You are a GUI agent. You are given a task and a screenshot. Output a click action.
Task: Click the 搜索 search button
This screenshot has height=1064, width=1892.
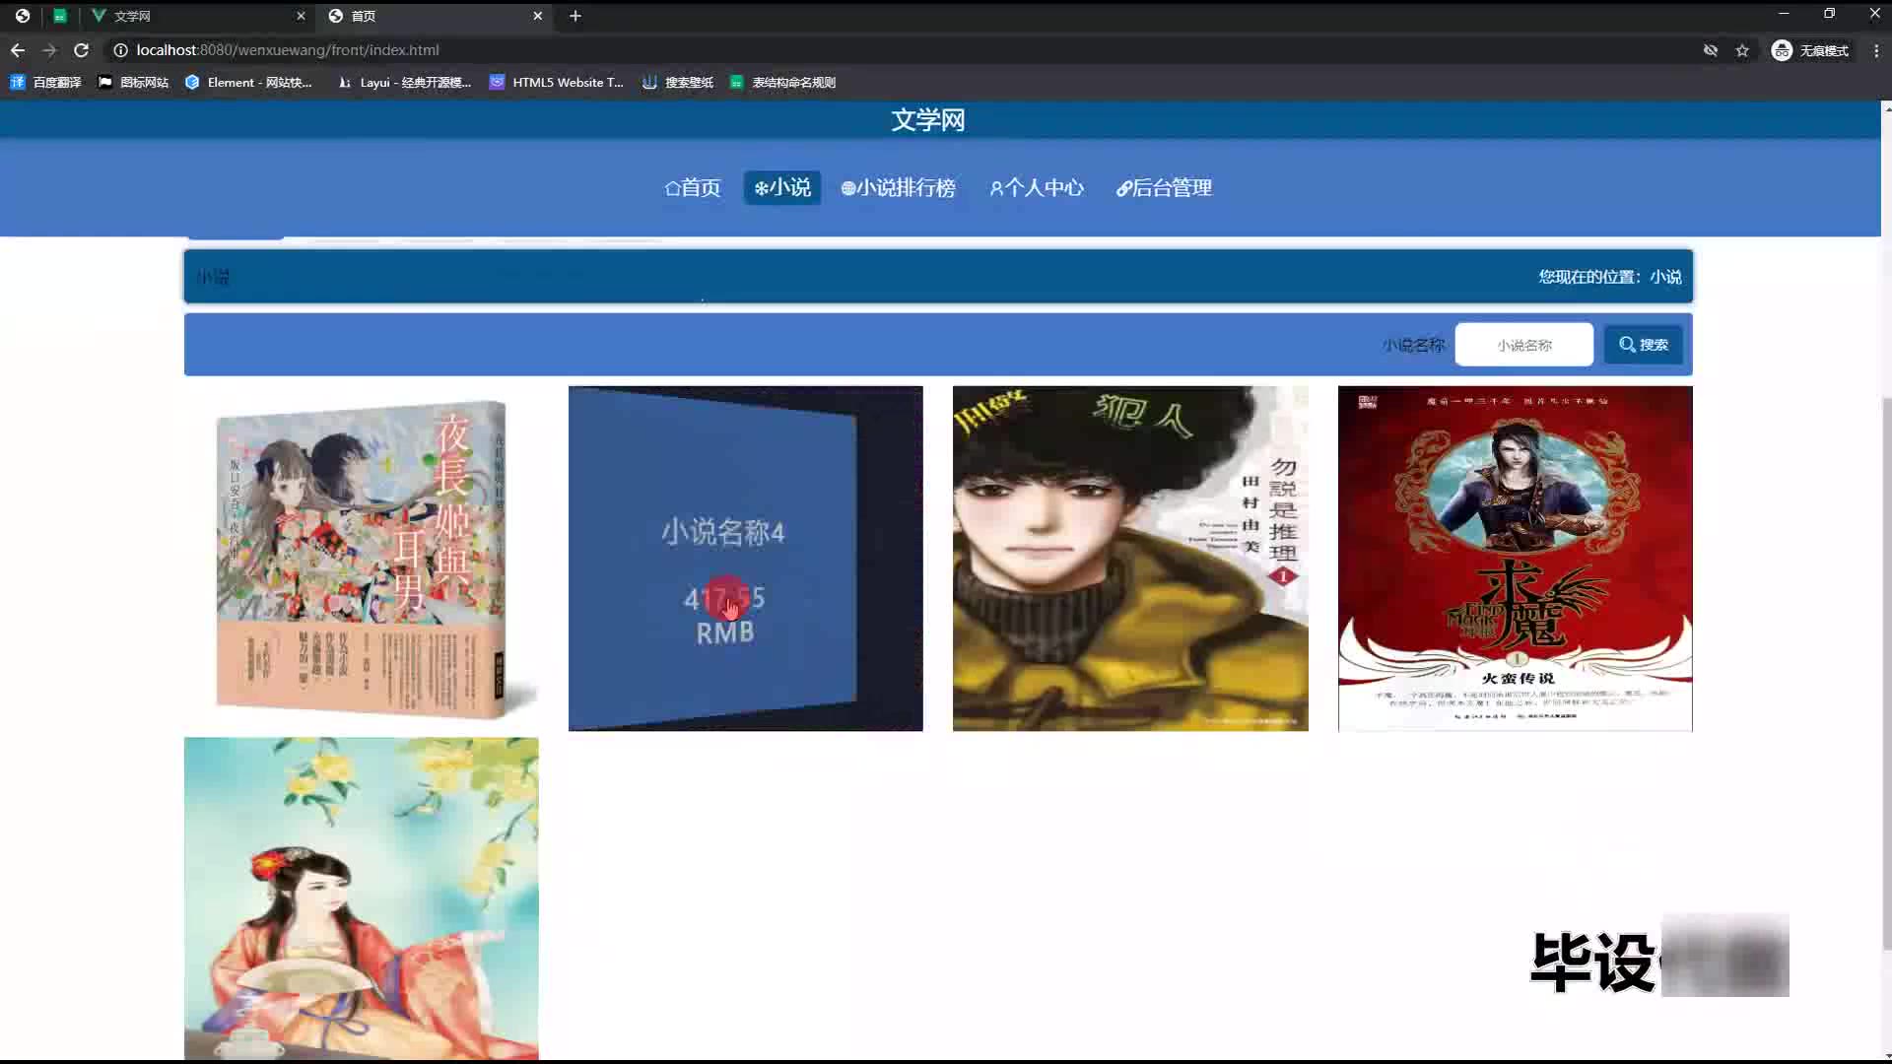pos(1643,345)
